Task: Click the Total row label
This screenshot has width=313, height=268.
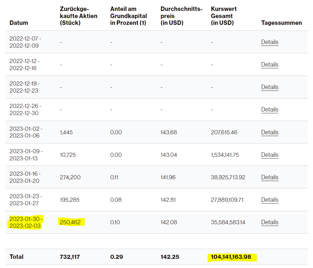Action: (x=17, y=257)
